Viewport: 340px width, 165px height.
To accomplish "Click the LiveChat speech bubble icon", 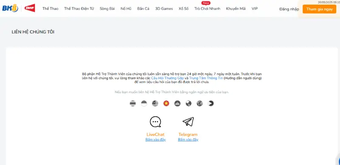I will pyautogui.click(x=156, y=122).
